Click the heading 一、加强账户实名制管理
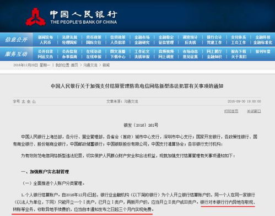 [45, 172]
